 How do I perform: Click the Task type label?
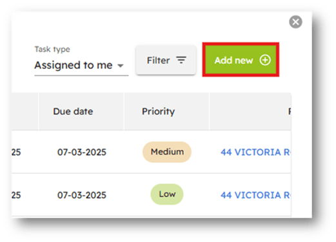52,50
